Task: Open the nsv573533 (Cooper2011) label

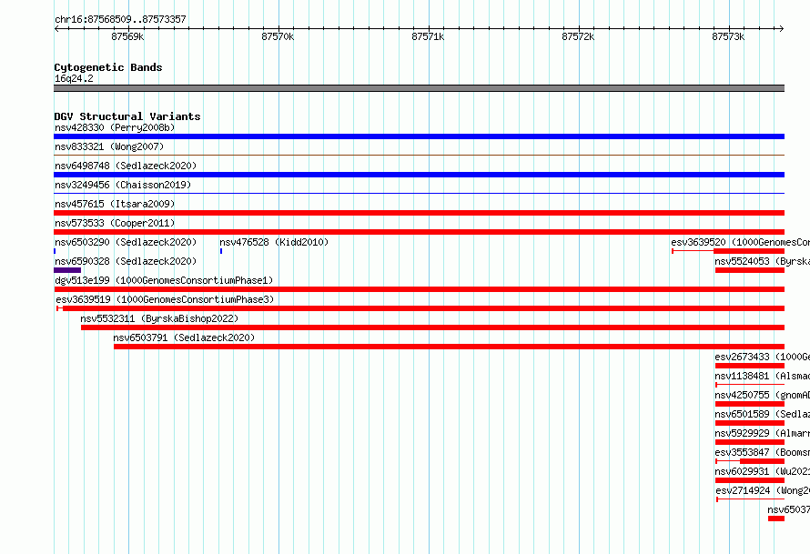Action: pos(115,223)
